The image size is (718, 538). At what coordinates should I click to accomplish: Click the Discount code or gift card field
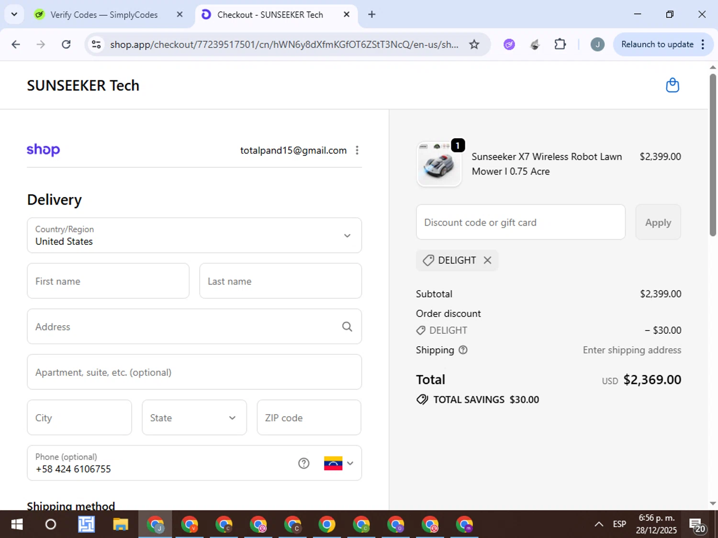(521, 222)
